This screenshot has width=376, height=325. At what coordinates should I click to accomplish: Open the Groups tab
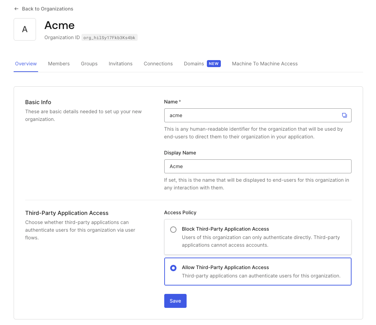coord(89,64)
